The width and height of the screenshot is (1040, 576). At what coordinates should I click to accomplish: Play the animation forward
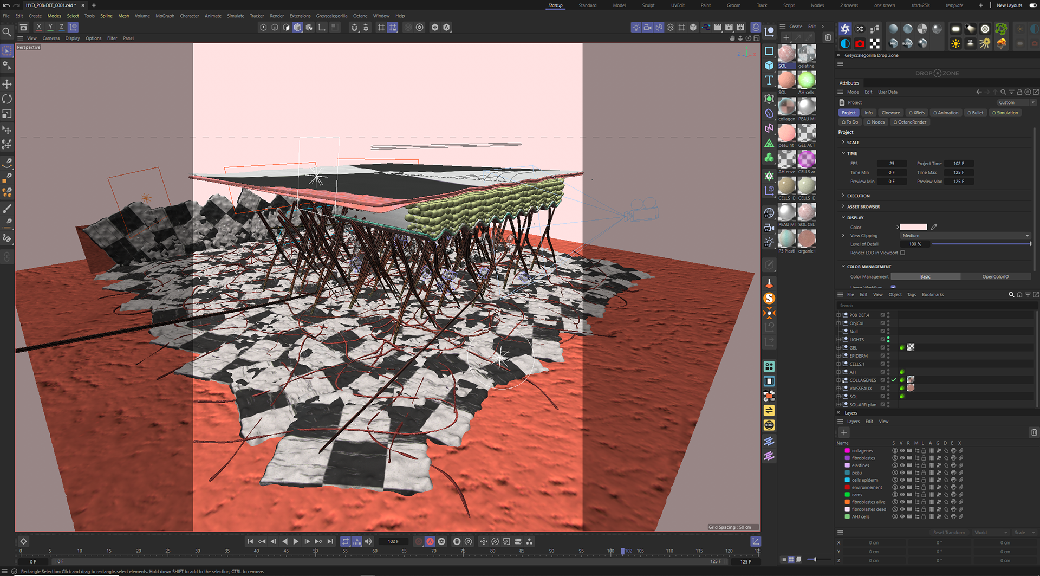[x=296, y=541]
